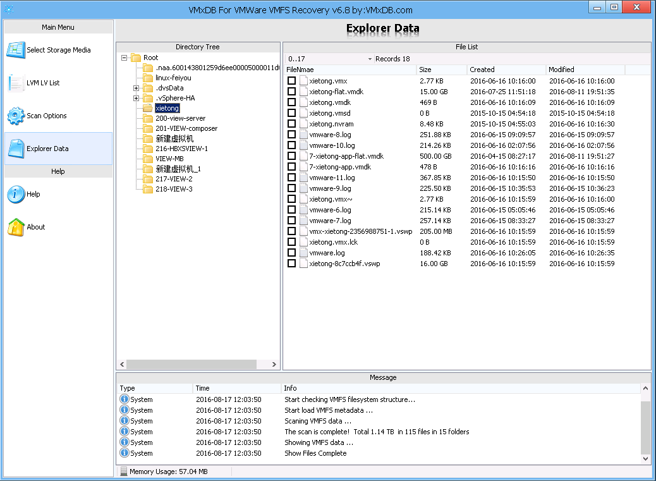
Task: Click the app logo in title bar
Action: click(9, 9)
